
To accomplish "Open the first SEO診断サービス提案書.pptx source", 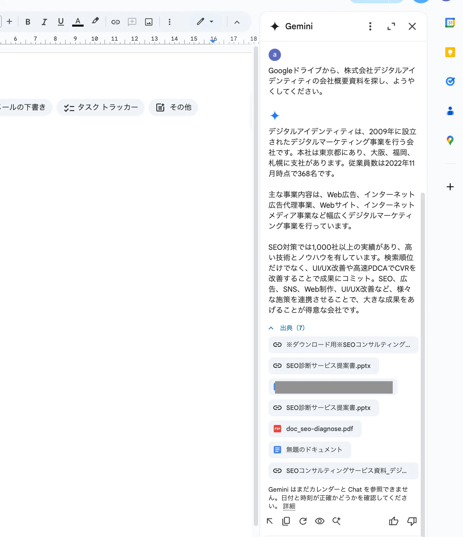I will pyautogui.click(x=324, y=366).
